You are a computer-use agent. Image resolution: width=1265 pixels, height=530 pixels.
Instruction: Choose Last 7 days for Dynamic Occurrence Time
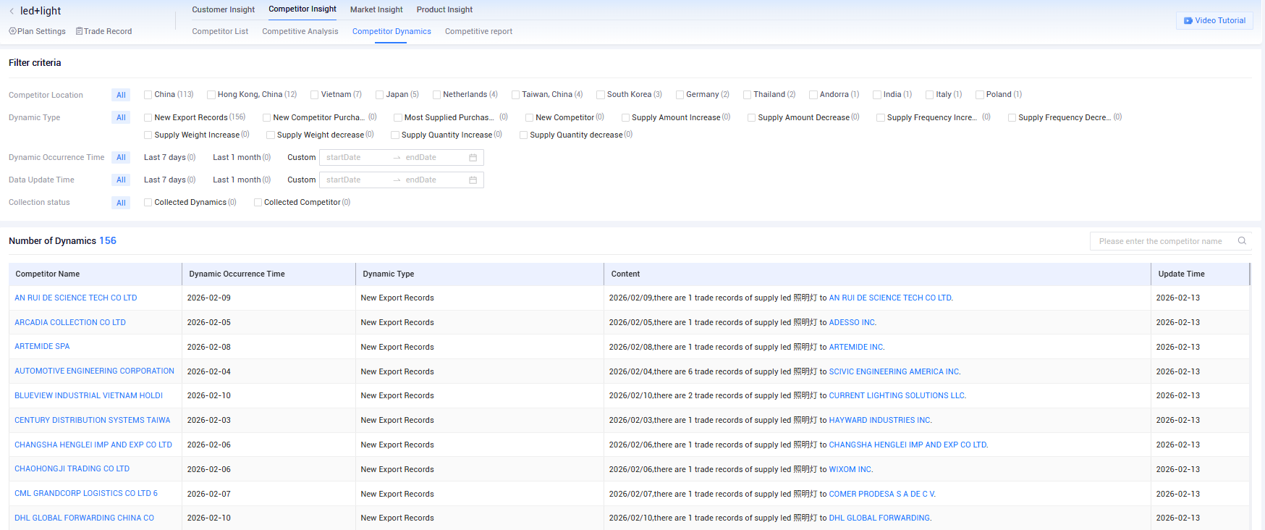pyautogui.click(x=169, y=157)
